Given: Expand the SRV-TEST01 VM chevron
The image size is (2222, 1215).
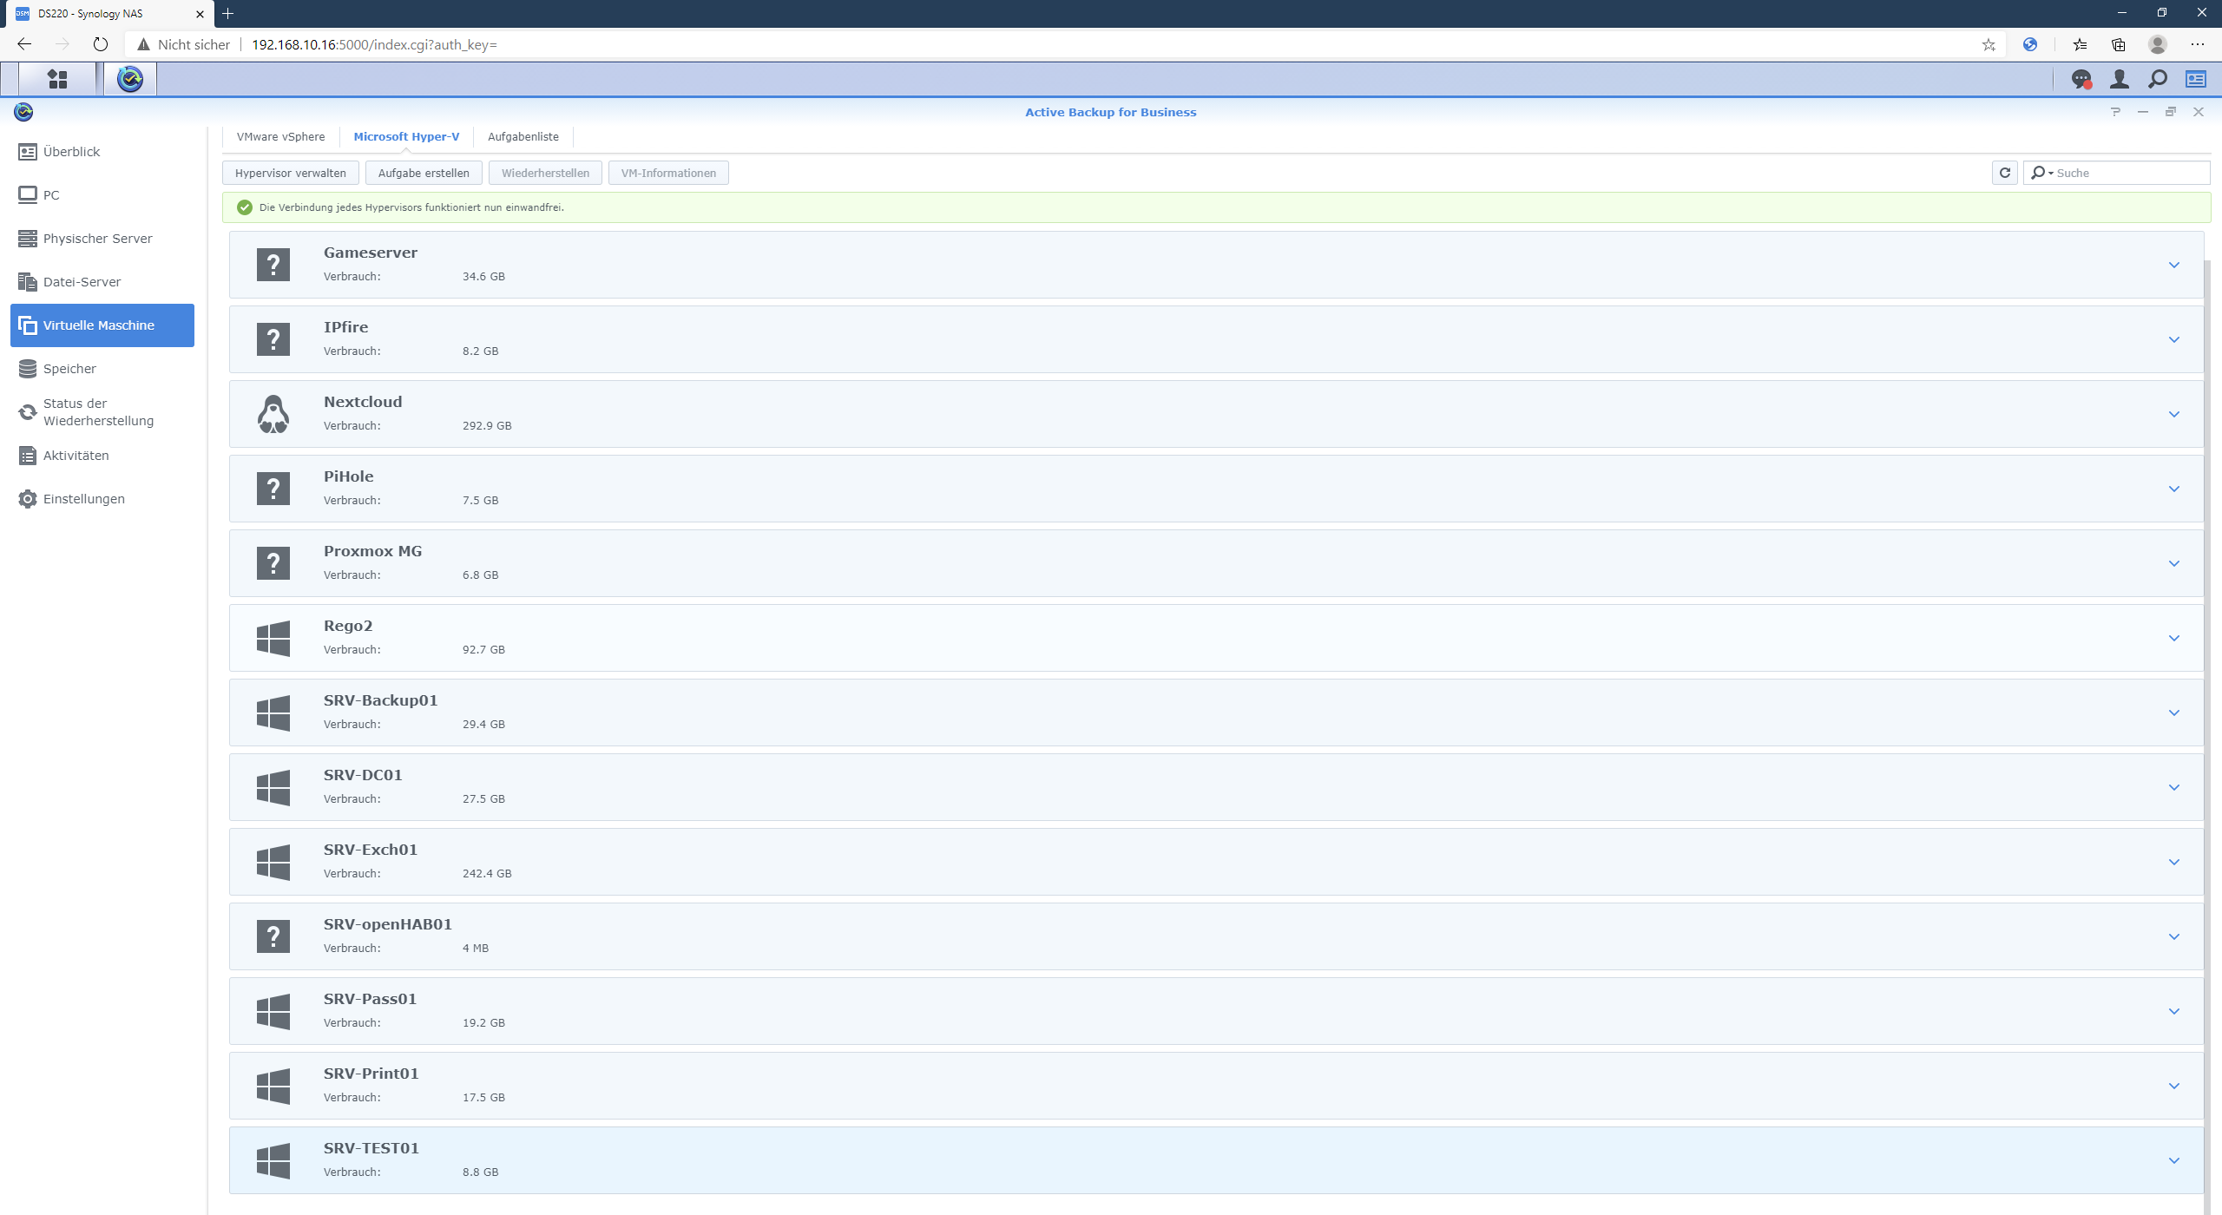Looking at the screenshot, I should point(2173,1160).
